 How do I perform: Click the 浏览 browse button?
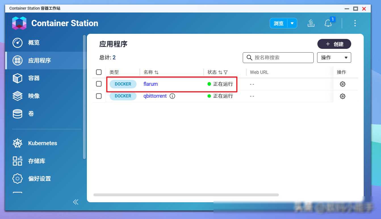point(279,23)
